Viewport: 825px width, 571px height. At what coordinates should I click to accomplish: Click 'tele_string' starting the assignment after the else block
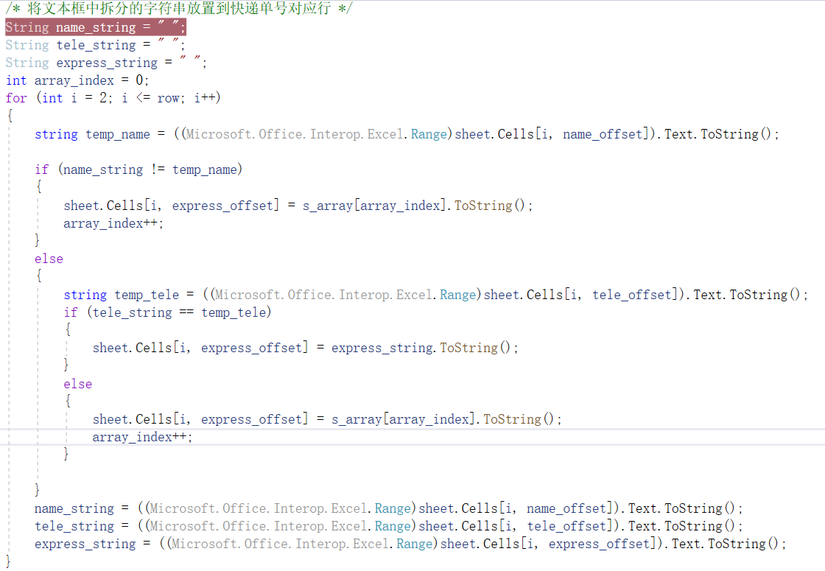coord(74,526)
